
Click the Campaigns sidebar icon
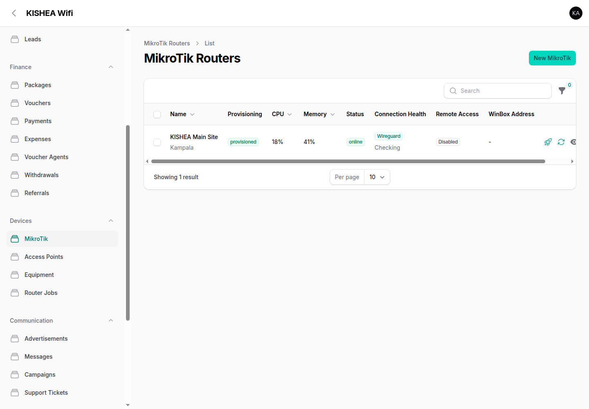[15, 375]
